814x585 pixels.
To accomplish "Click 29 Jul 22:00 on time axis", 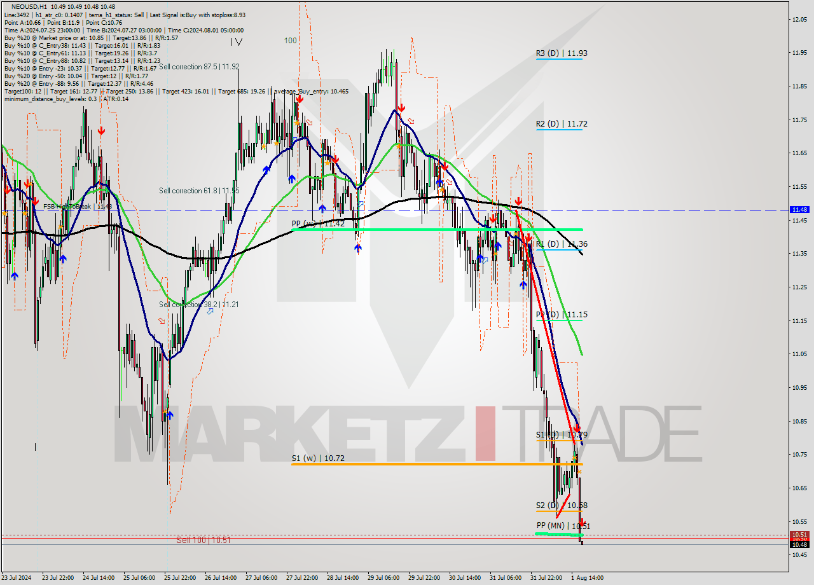I will click(424, 578).
